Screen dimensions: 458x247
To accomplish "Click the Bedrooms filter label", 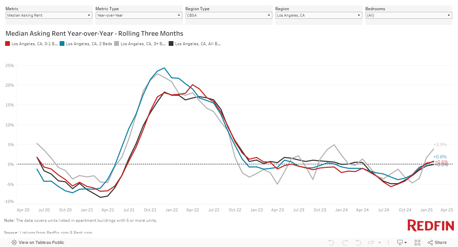I will point(375,9).
